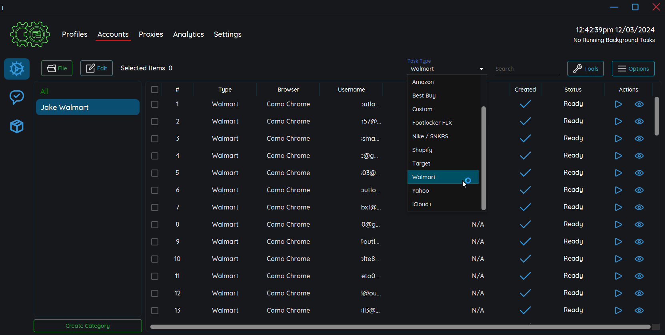Pick Nike / SNKRS in dropdown list
Viewport: 665px width, 335px height.
tap(430, 136)
